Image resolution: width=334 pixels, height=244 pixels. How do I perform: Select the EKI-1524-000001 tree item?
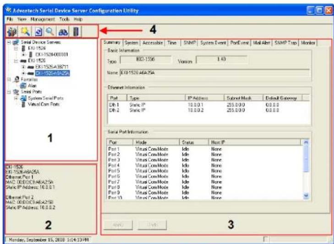[52, 54]
